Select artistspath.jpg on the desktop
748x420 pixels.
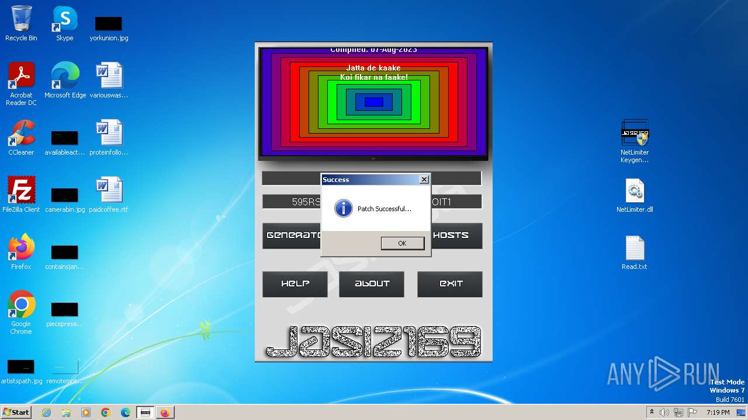point(21,372)
